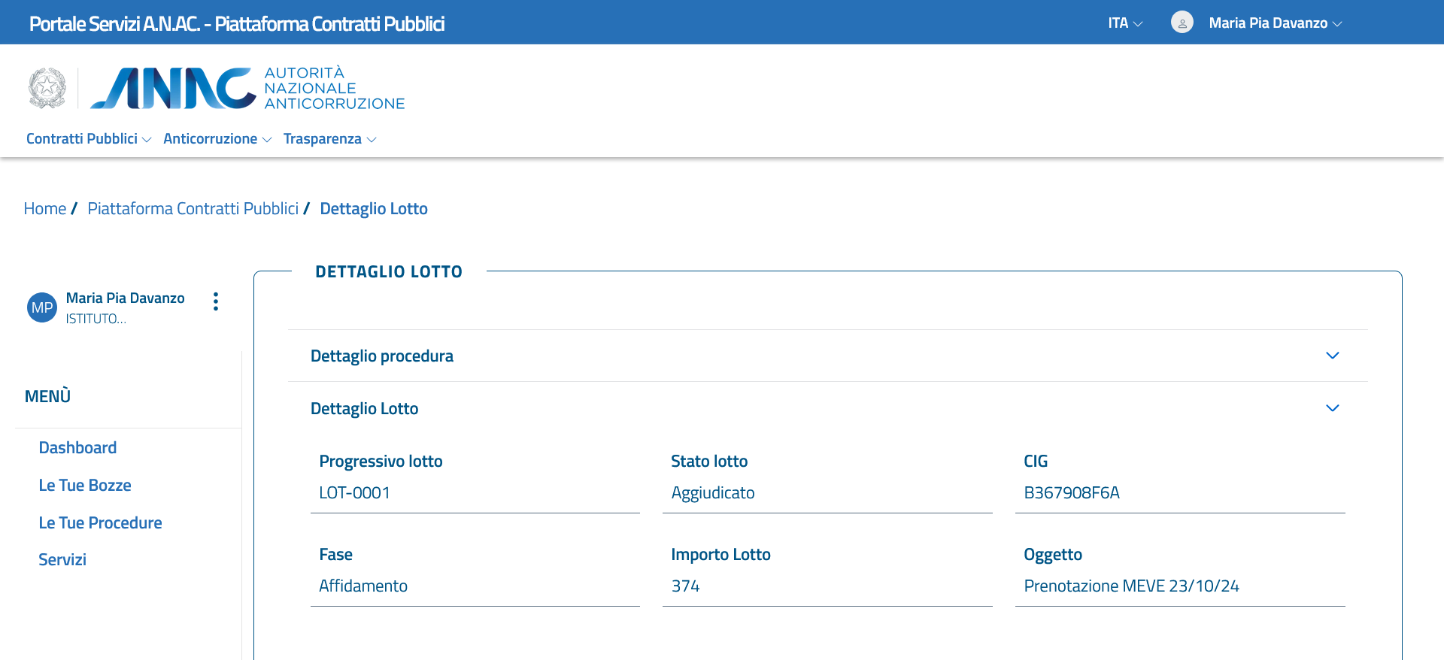Screen dimensions: 1444x660
Task: Open the Anticorruzione menu
Action: [217, 139]
